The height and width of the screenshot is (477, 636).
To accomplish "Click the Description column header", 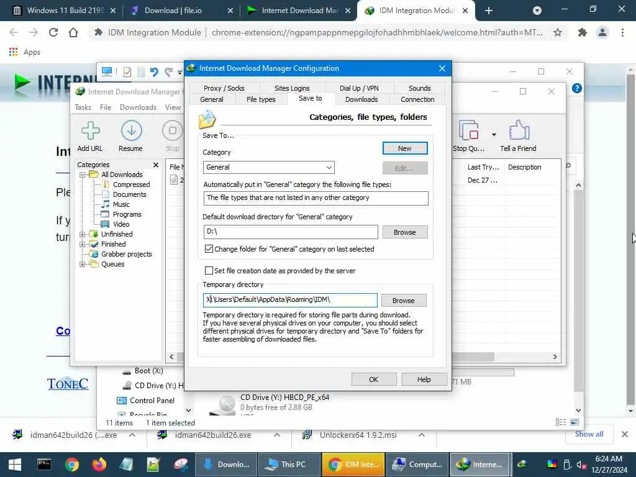I will pyautogui.click(x=524, y=167).
